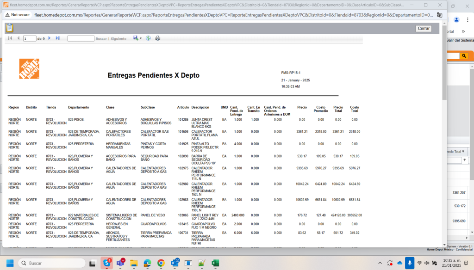This screenshot has width=474, height=270.
Task: Go to the previous report page
Action: click(19, 38)
